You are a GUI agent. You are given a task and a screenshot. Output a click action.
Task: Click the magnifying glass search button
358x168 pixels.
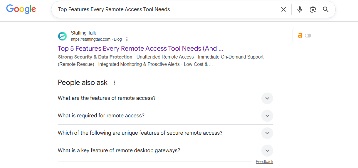pyautogui.click(x=326, y=9)
